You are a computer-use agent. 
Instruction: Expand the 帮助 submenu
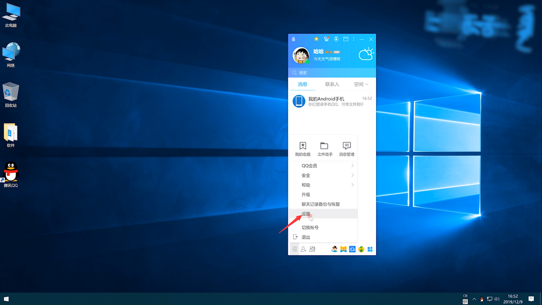(323, 185)
